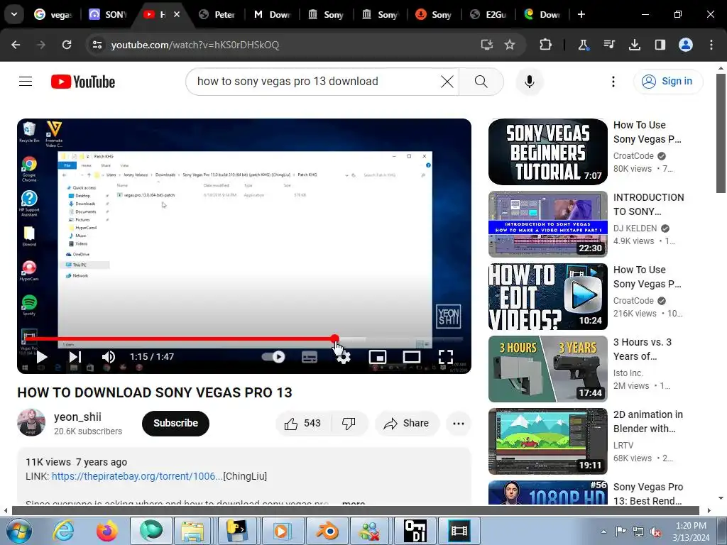Switch to the E2Gu tab

(x=488, y=14)
